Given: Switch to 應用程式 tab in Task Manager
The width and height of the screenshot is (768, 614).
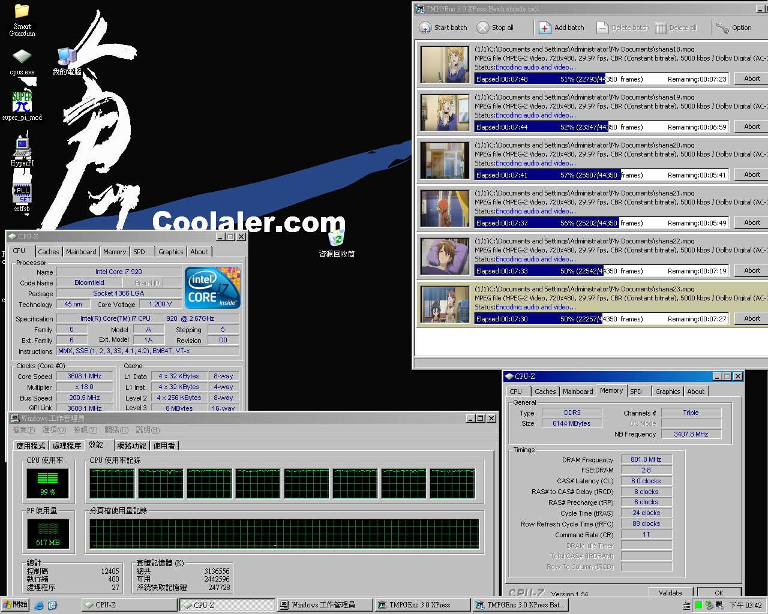Looking at the screenshot, I should 31,446.
